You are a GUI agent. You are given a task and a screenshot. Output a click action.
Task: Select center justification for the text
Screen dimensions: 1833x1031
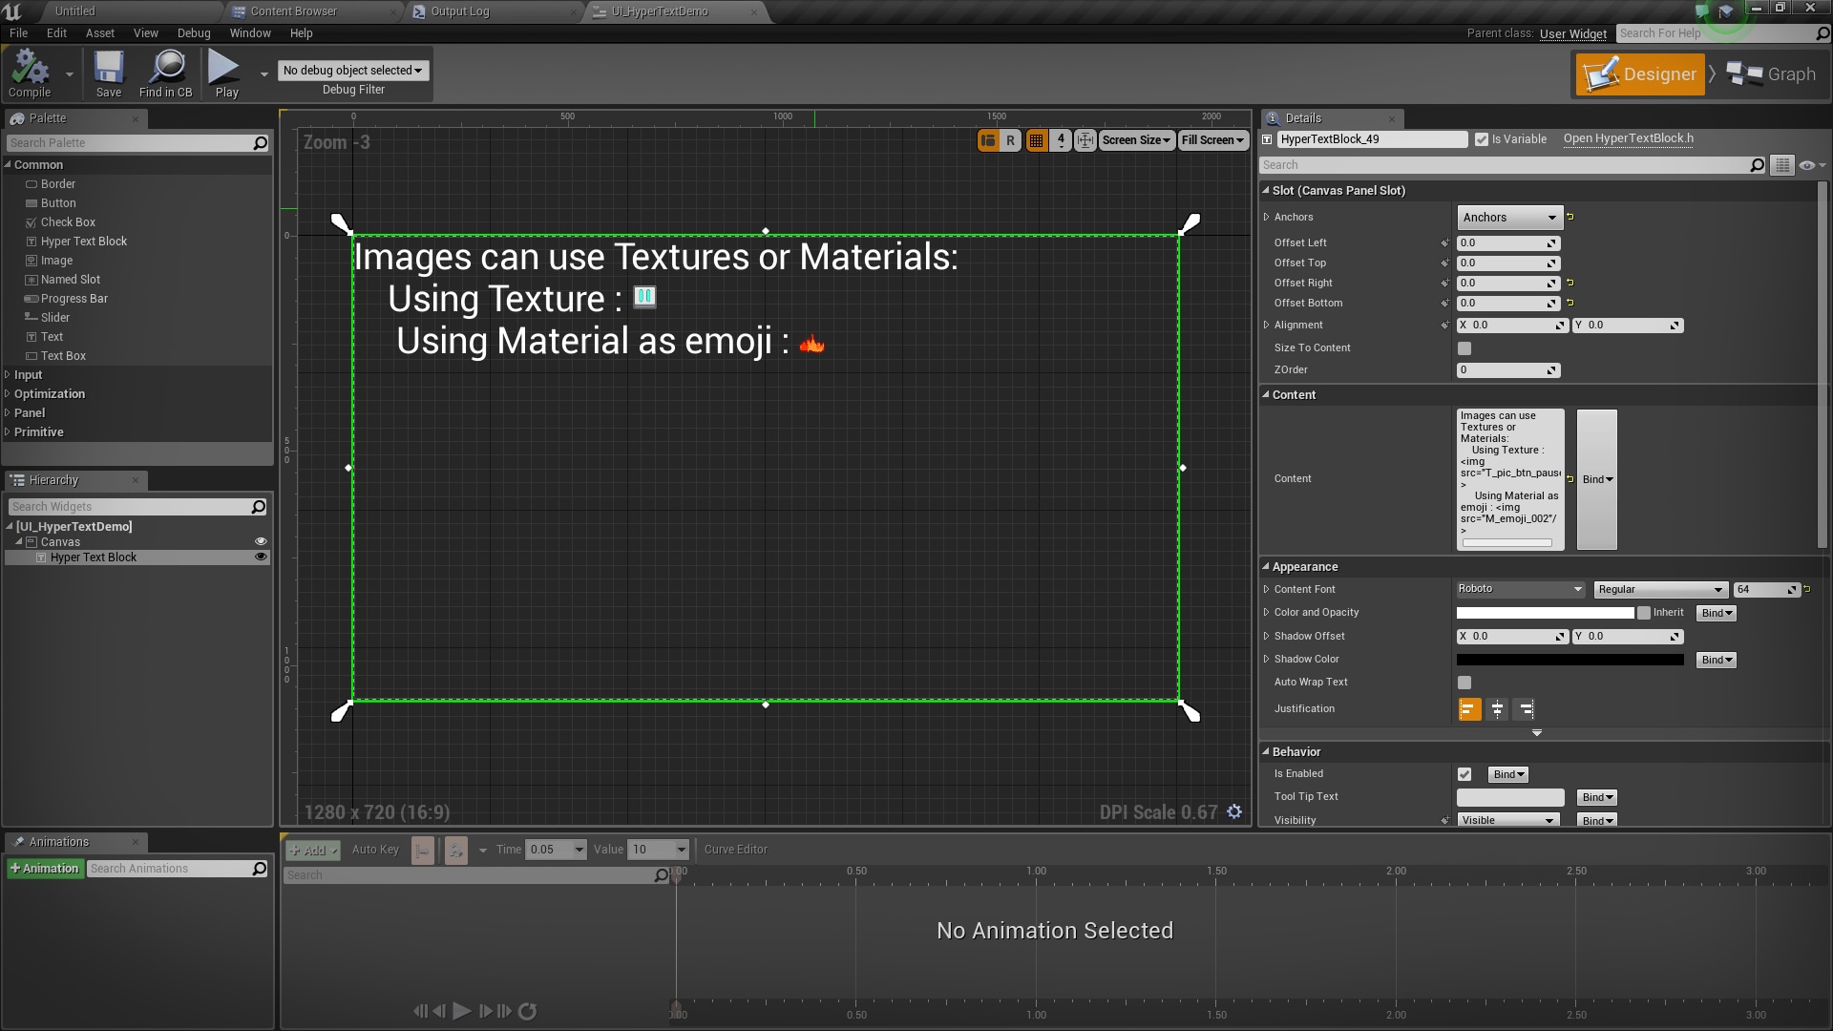pos(1496,709)
